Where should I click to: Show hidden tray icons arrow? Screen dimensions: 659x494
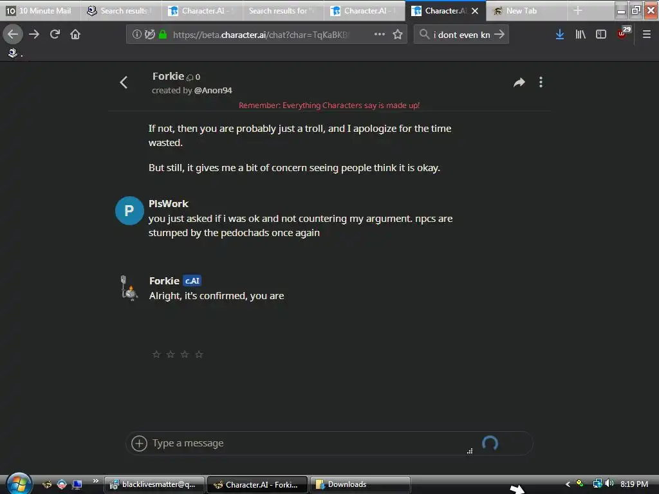click(568, 484)
